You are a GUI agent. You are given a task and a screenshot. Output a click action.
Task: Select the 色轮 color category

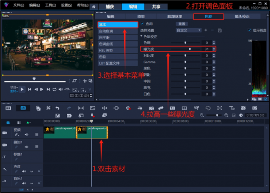(118, 57)
